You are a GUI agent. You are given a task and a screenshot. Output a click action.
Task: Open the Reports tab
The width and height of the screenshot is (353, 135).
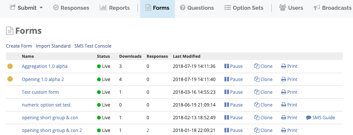115,8
